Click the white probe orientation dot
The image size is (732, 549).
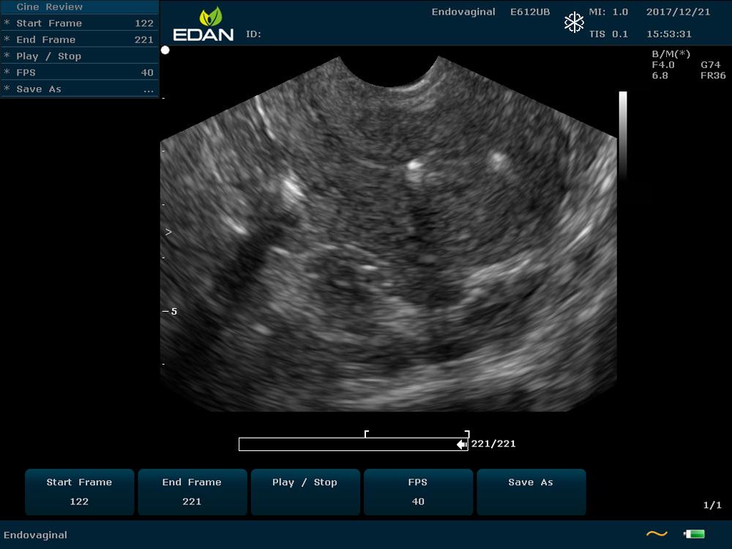click(x=165, y=51)
